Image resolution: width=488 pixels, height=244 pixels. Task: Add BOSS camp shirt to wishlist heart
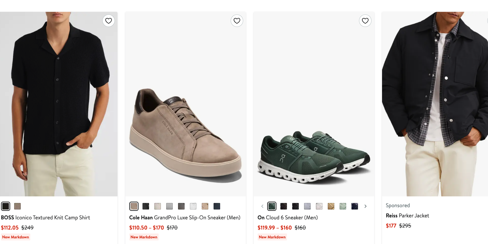tap(109, 21)
